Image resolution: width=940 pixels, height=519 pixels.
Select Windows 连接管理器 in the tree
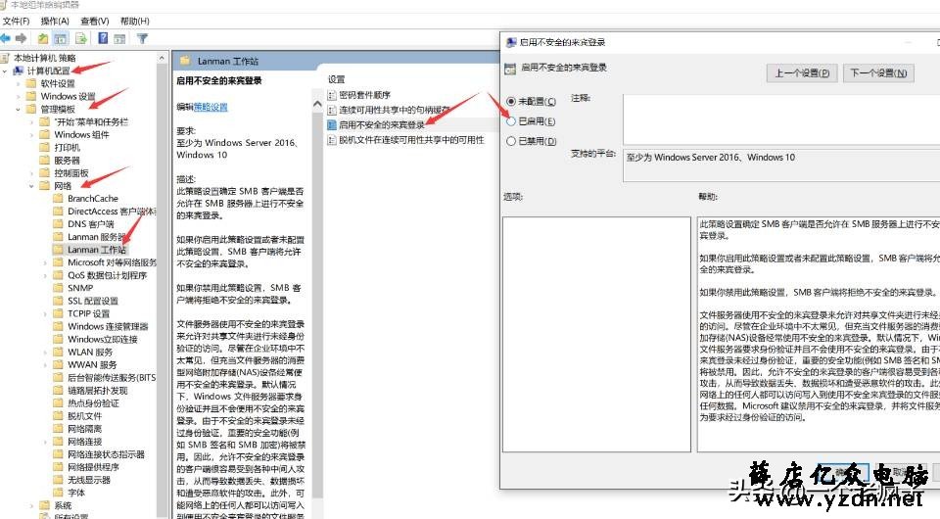(x=108, y=326)
